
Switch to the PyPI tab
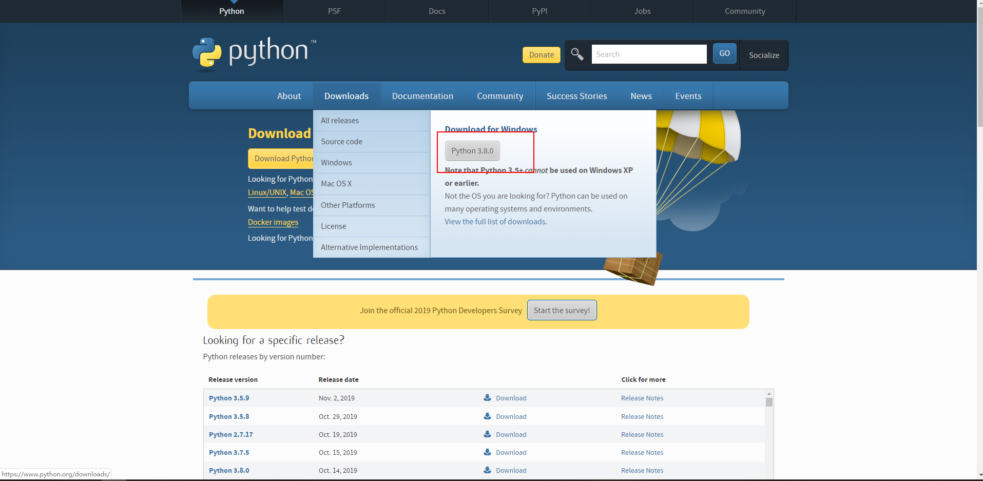tap(539, 11)
